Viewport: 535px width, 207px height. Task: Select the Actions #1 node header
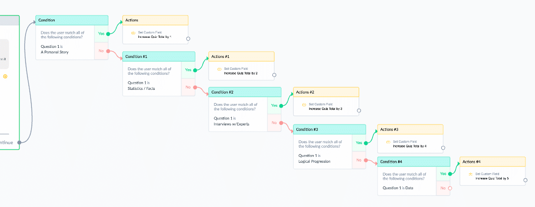242,57
